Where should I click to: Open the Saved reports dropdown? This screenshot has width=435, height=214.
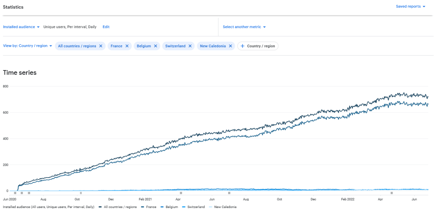[410, 6]
